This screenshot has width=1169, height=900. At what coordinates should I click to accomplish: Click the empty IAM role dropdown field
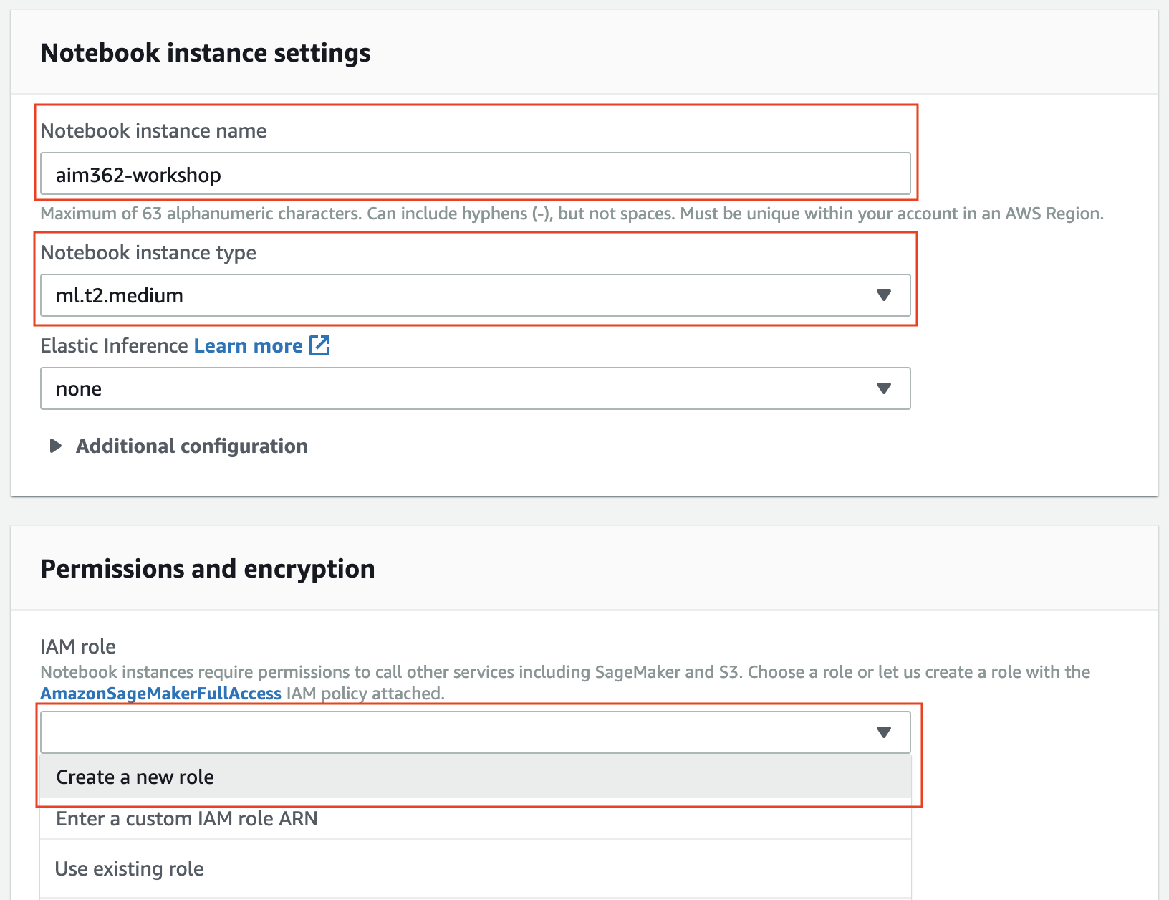[x=458, y=732]
